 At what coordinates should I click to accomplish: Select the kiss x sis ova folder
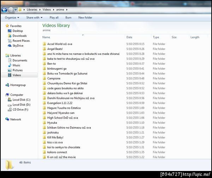[55, 142]
